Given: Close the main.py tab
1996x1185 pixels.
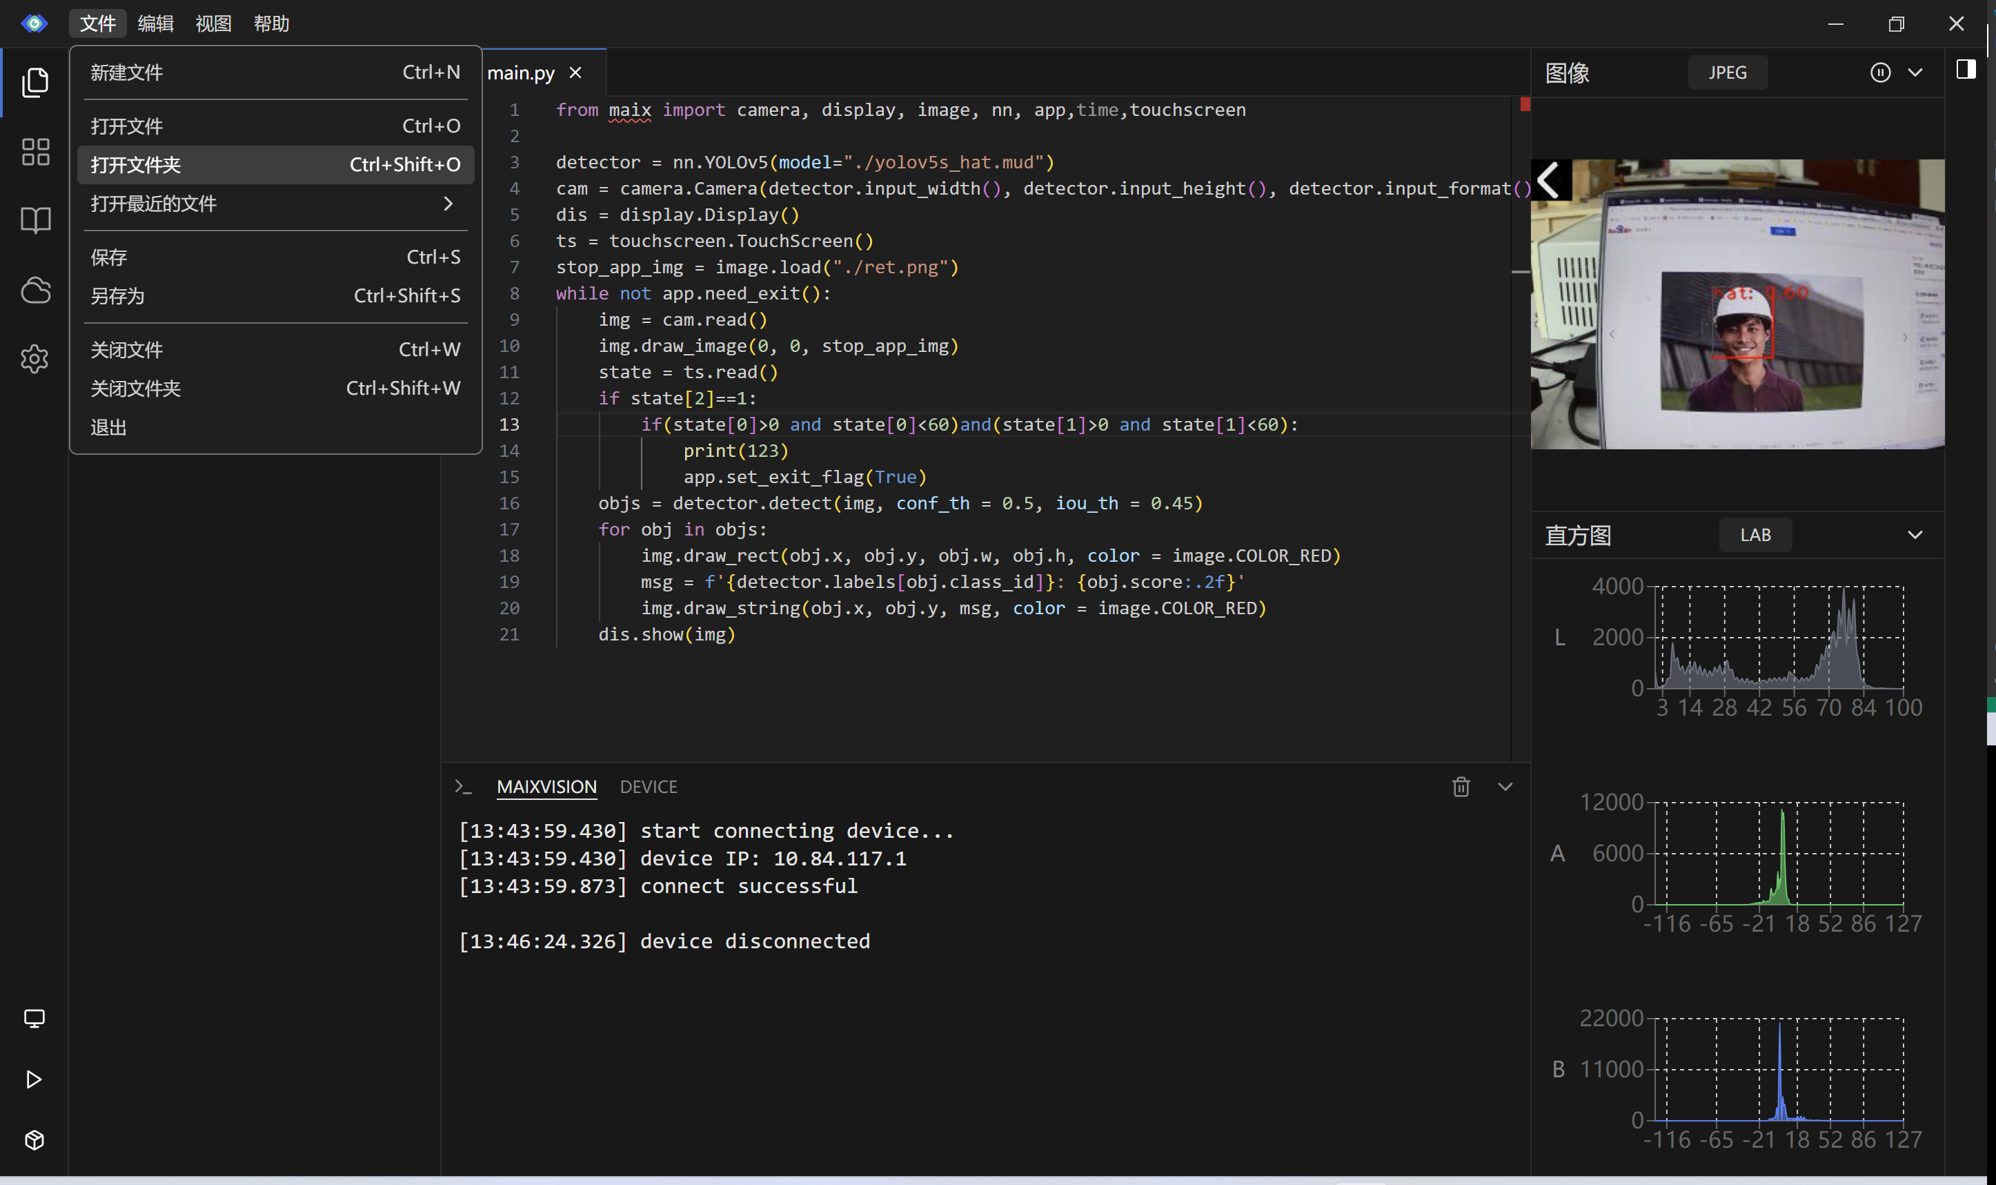Looking at the screenshot, I should tap(575, 72).
